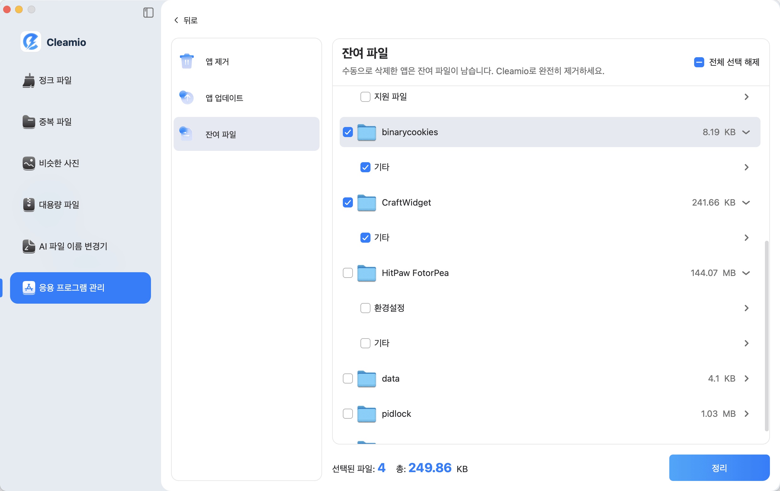Collapse the binarycookies size dropdown
Viewport: 780px width, 491px height.
coord(747,132)
